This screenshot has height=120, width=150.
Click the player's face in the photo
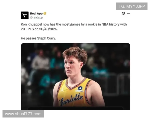[x=72, y=66]
